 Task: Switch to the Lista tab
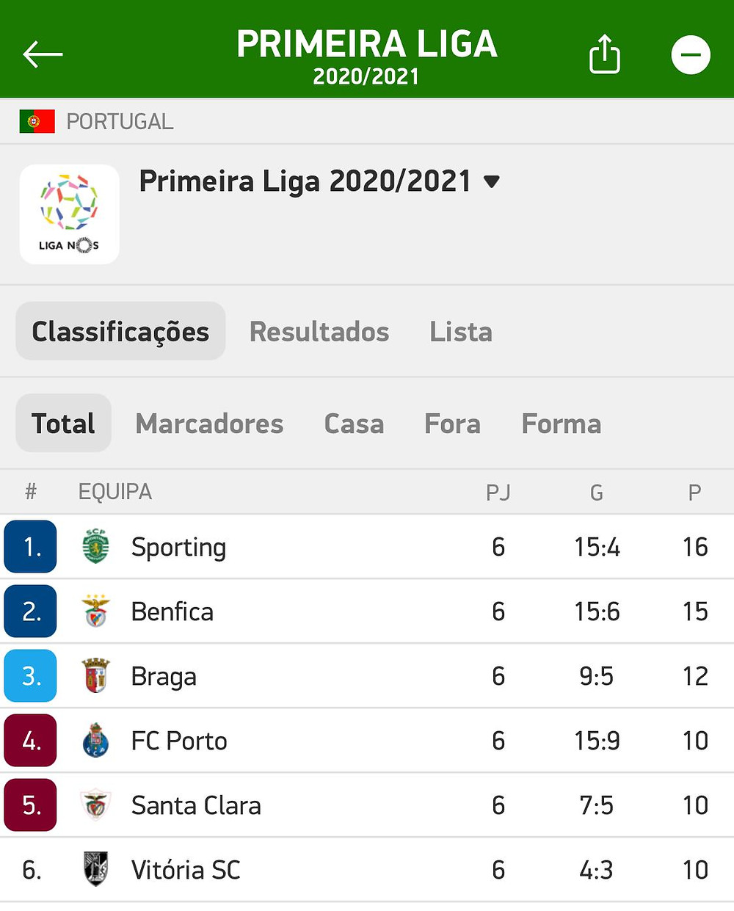pyautogui.click(x=461, y=332)
